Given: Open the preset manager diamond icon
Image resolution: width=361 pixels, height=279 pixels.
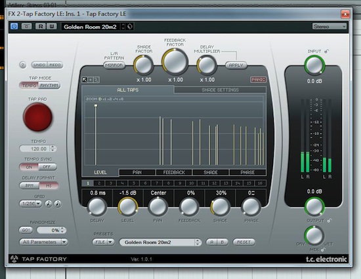Looking at the screenshot, I should (130, 27).
